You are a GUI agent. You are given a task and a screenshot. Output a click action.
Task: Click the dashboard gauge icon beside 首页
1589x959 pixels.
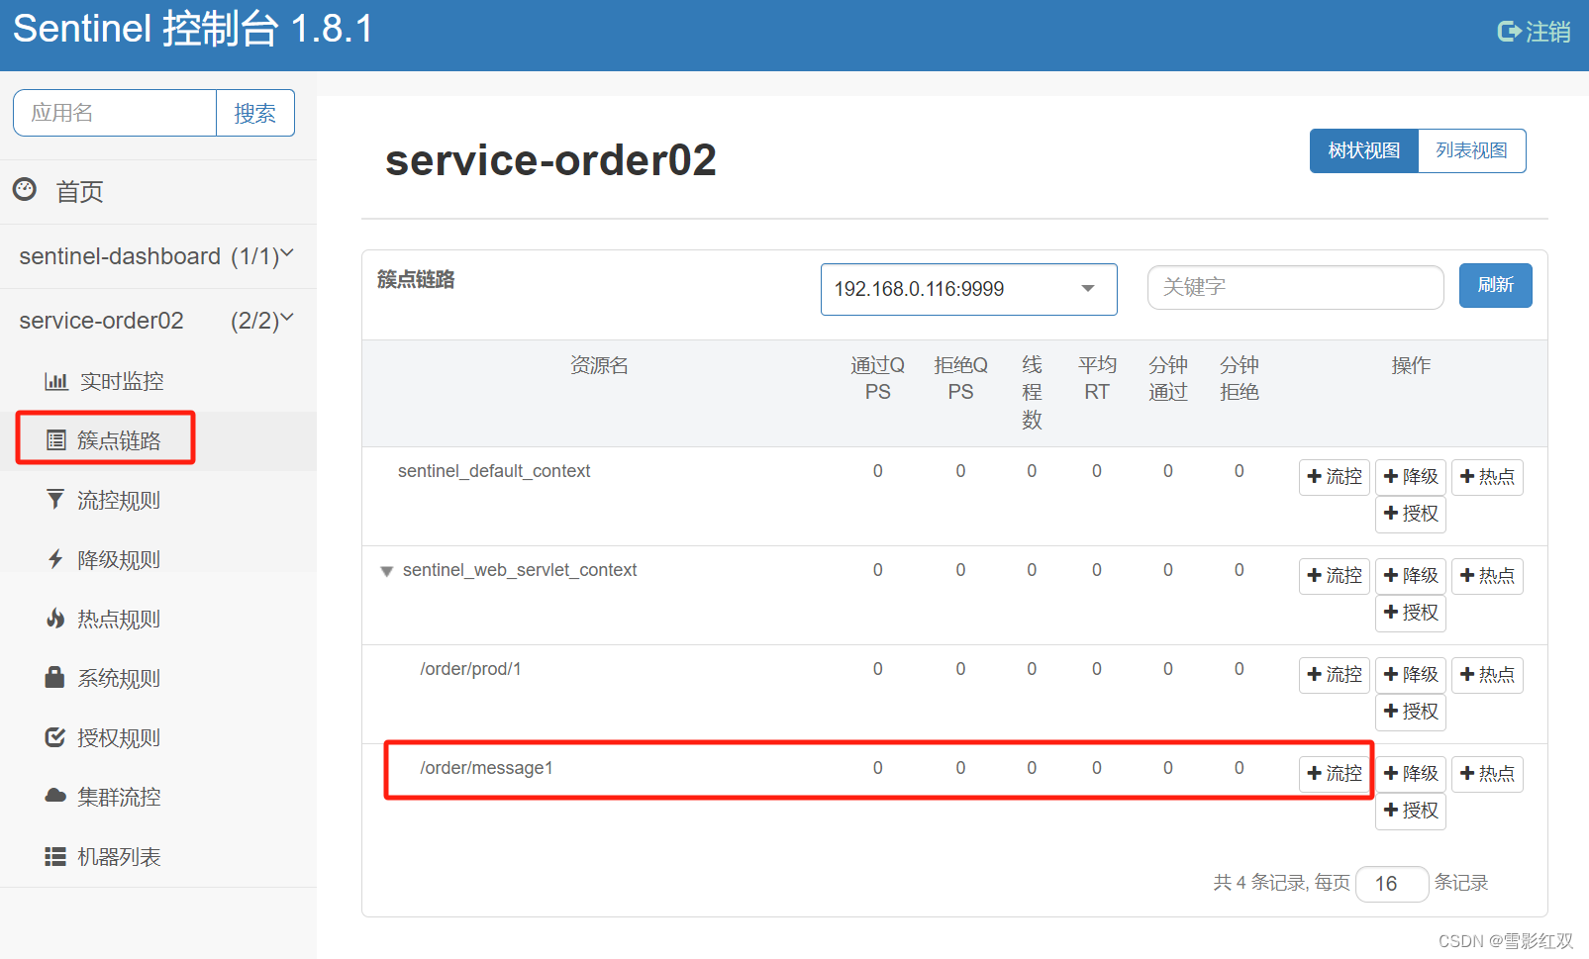click(25, 188)
